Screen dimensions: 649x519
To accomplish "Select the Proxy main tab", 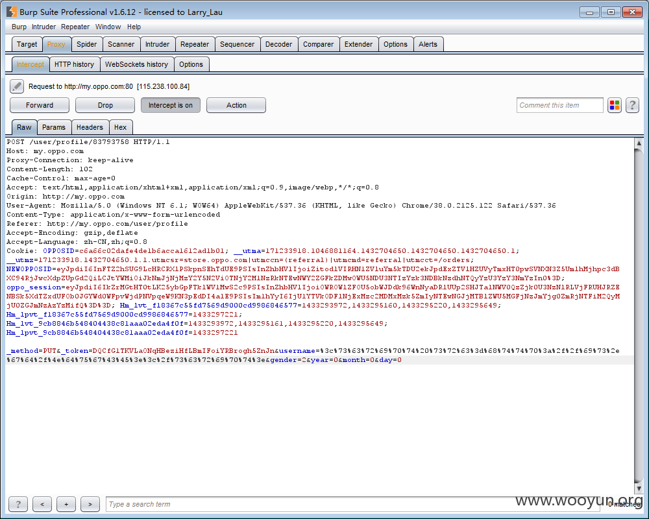I will [56, 44].
